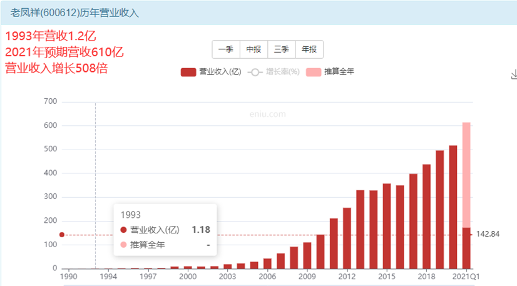This screenshot has width=517, height=286.
Task: Click the 2021Q1 x-axis label
Action: point(466,277)
